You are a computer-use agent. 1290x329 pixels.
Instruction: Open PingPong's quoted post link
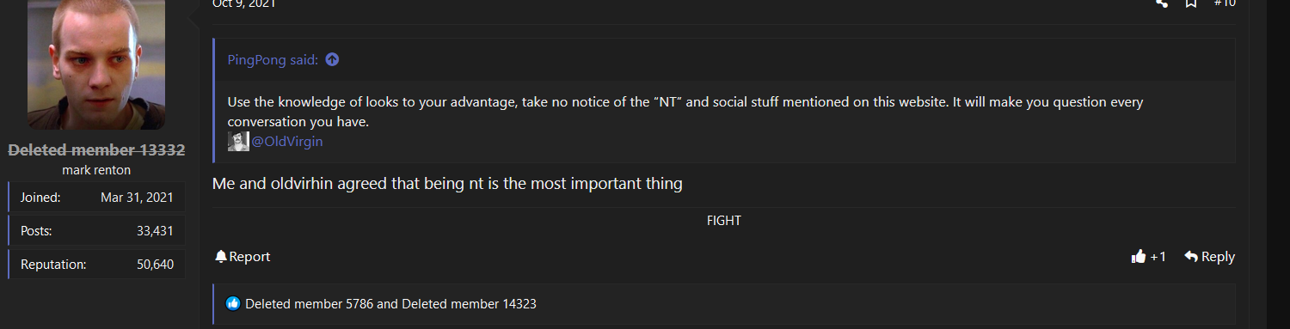click(273, 60)
